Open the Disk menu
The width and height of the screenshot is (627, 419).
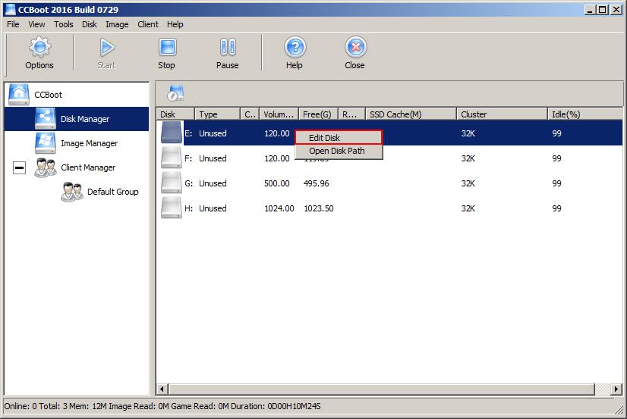(x=90, y=24)
